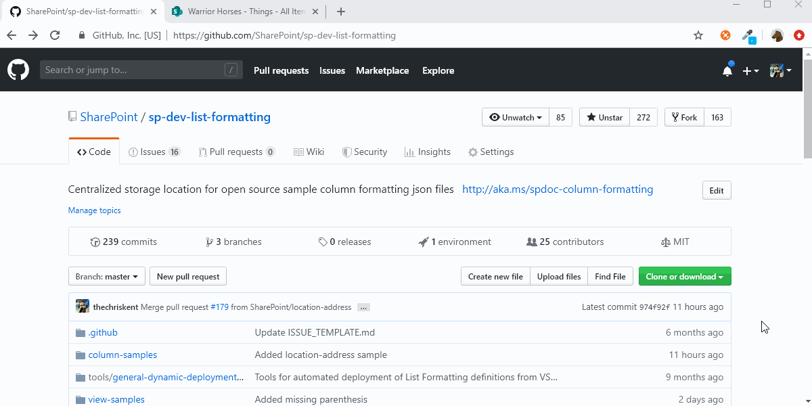Image resolution: width=812 pixels, height=406 pixels.
Task: Open Issues in top navigation
Action: pyautogui.click(x=332, y=70)
